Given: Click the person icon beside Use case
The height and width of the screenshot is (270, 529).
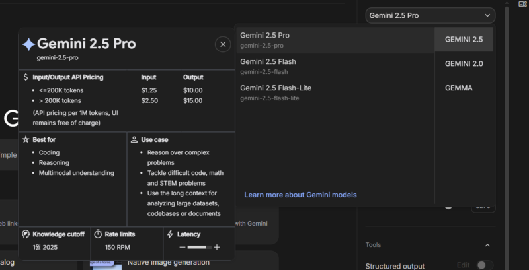Looking at the screenshot, I should coord(134,139).
